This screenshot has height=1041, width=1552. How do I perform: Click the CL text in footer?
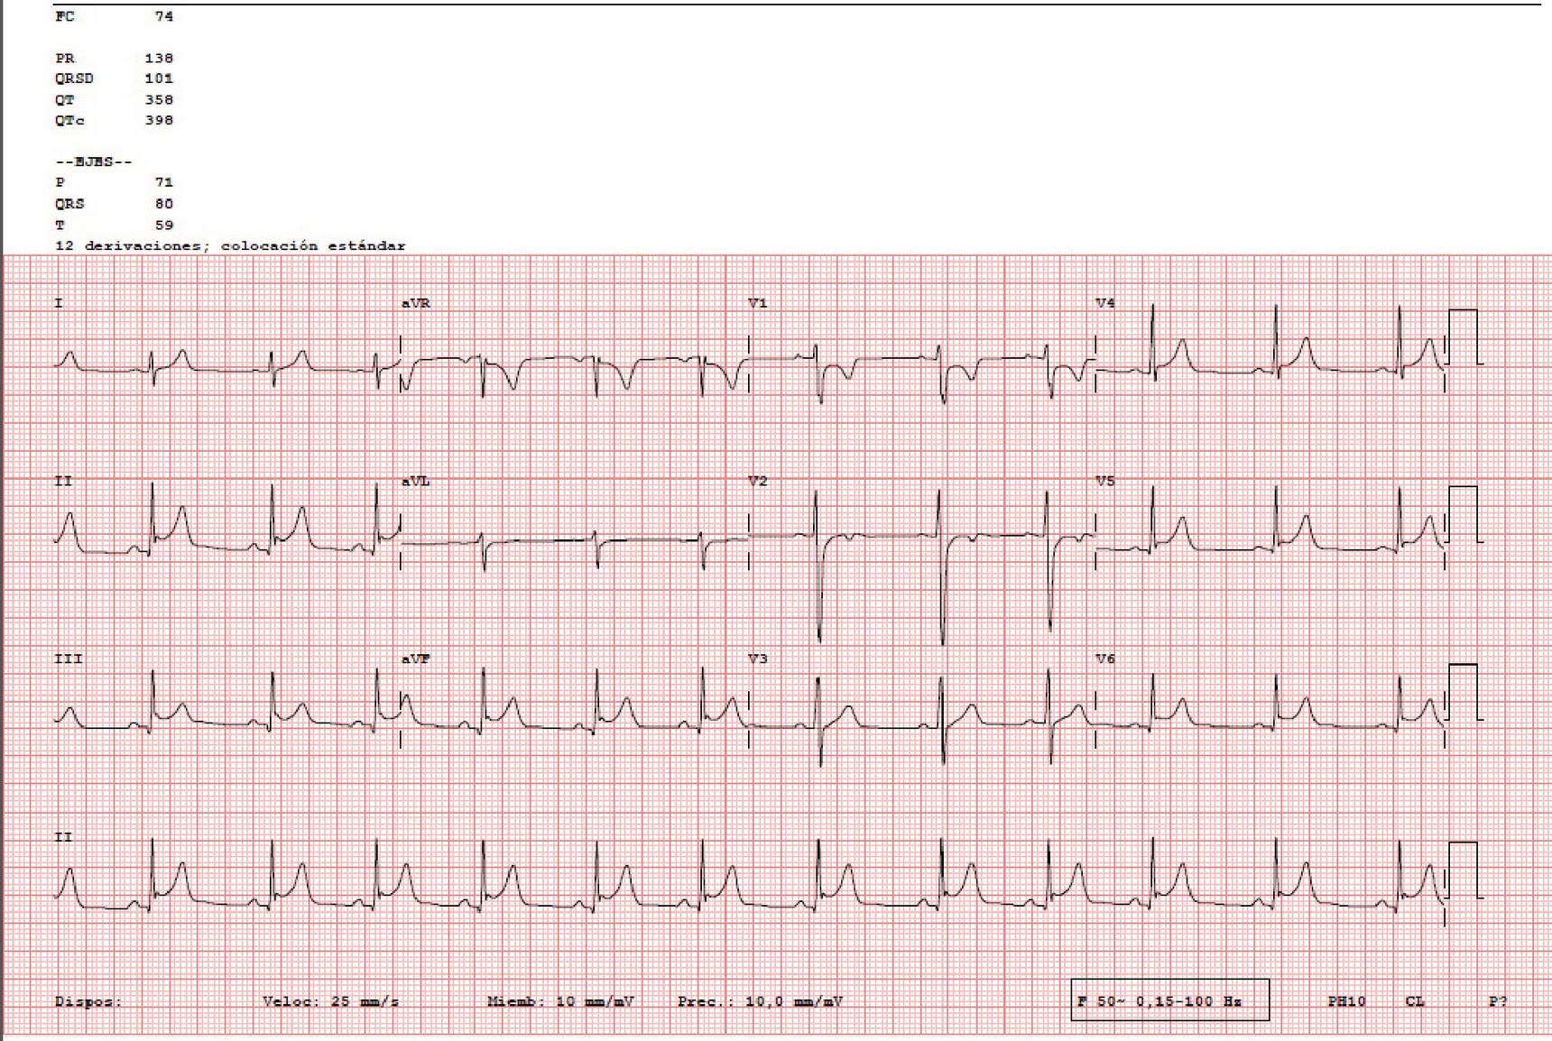tap(1415, 1001)
